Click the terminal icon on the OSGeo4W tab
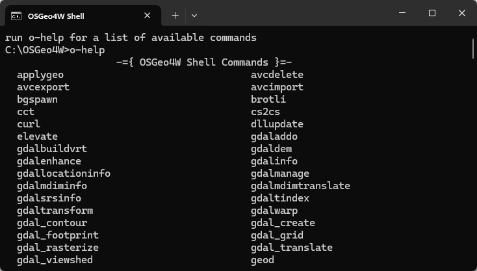 pyautogui.click(x=16, y=15)
